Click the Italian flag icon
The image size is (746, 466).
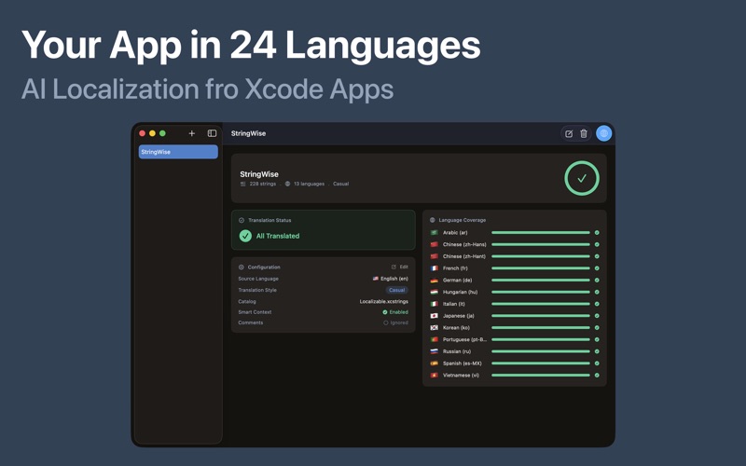[x=434, y=304]
